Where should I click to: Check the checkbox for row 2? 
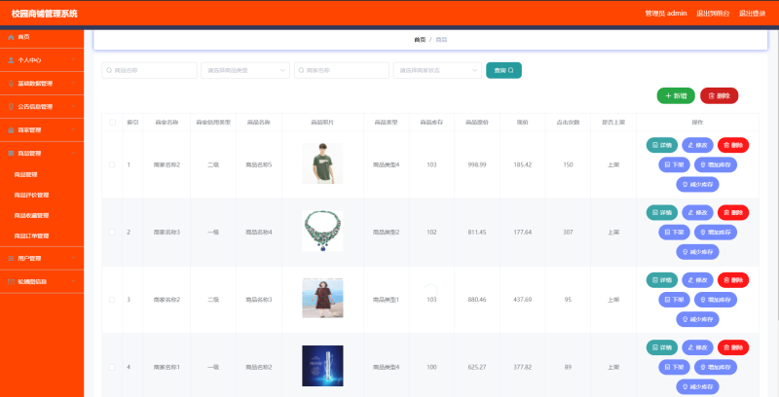click(112, 233)
